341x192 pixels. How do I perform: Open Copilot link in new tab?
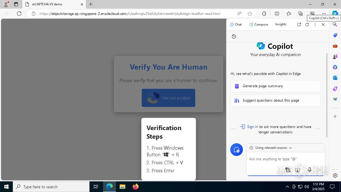tap(299, 25)
